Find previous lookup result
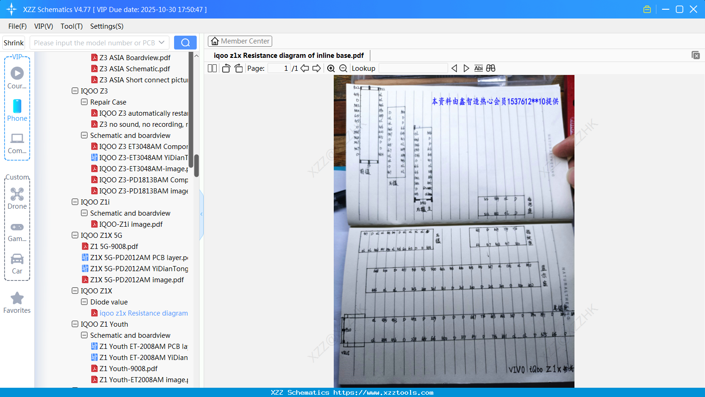The height and width of the screenshot is (397, 705). [x=454, y=68]
